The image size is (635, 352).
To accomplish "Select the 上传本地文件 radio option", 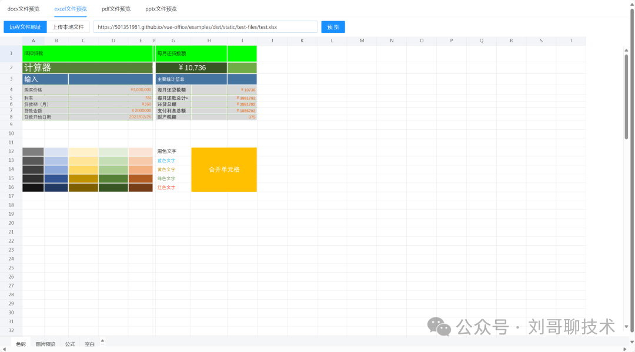I will click(68, 27).
